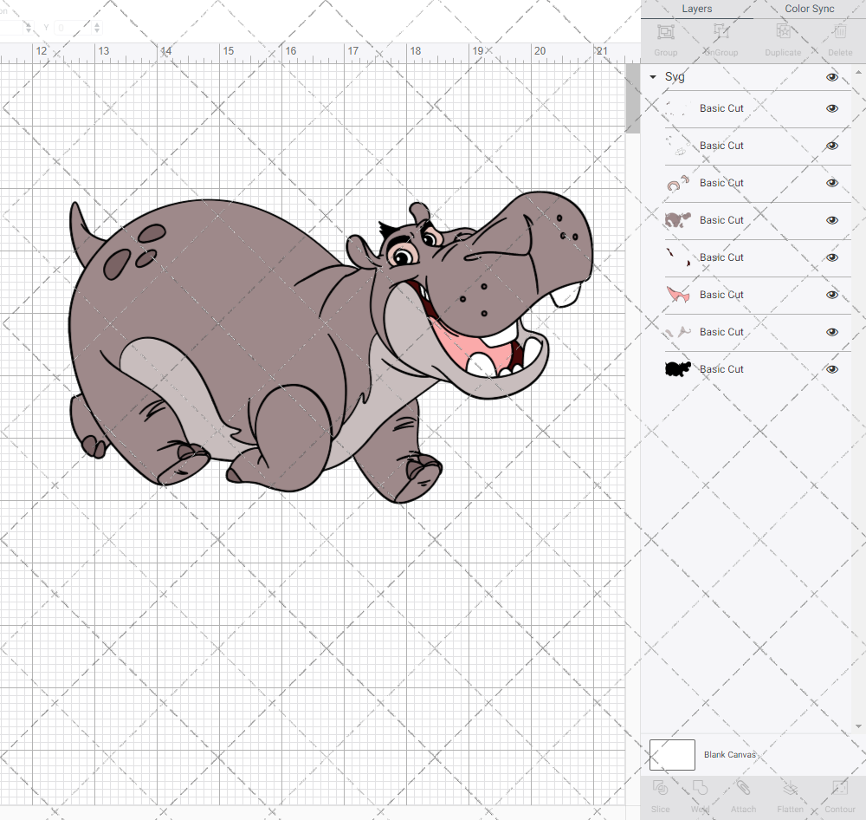
Task: Click the Duplicate layer icon
Action: (783, 31)
